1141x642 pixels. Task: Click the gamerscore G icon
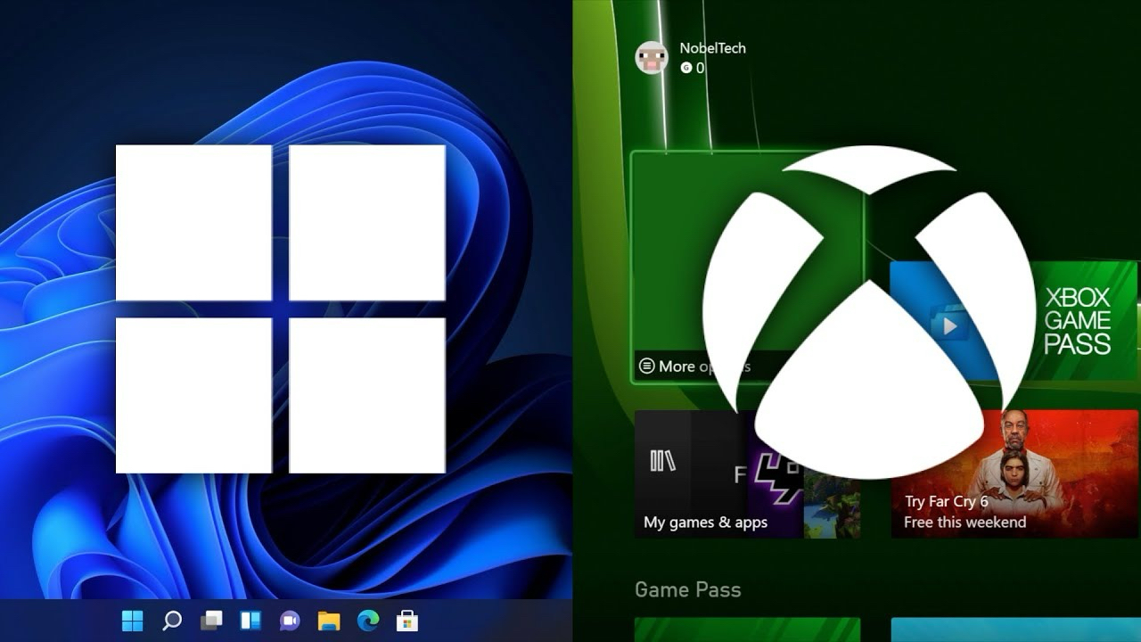click(685, 68)
